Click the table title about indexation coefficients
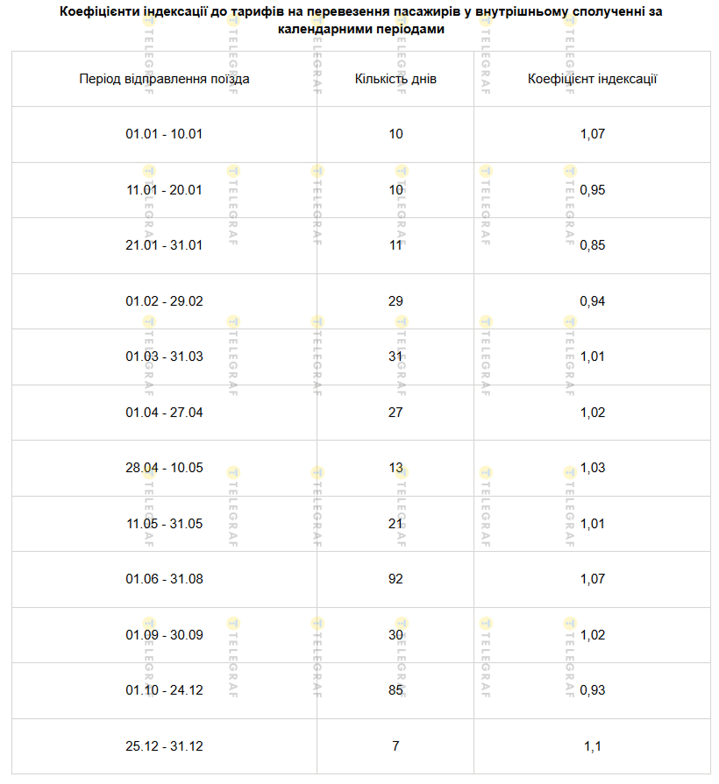This screenshot has width=719, height=784. (361, 20)
